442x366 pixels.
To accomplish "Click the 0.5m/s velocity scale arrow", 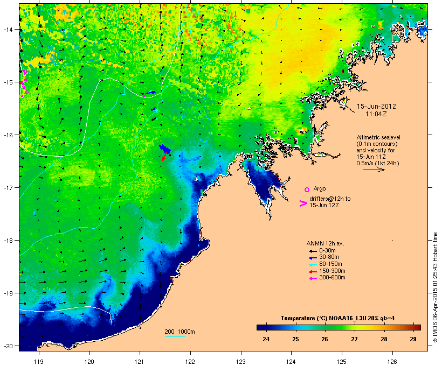I will (x=374, y=170).
